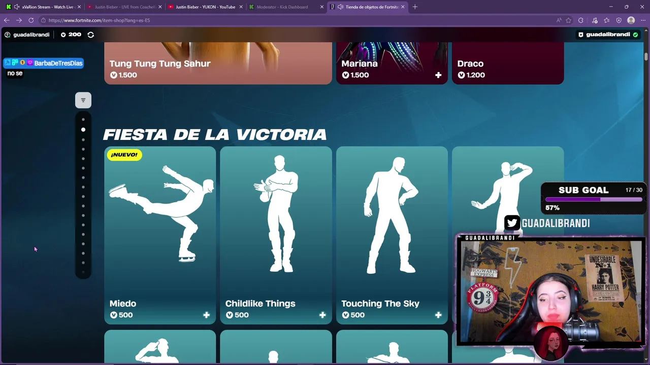Screen dimensions: 650x365
Task: Close the Tienda de objetos tab
Action: [x=403, y=7]
